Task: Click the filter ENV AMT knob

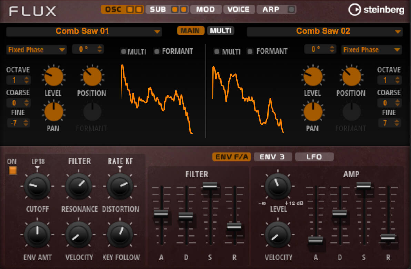Action: click(x=37, y=235)
